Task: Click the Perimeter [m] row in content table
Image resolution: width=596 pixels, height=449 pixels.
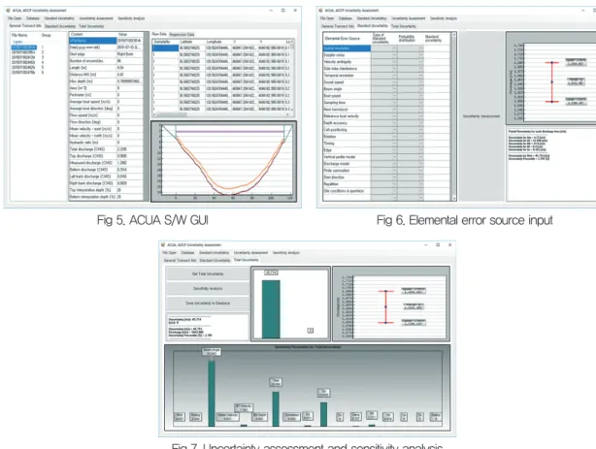Action: click(106, 95)
